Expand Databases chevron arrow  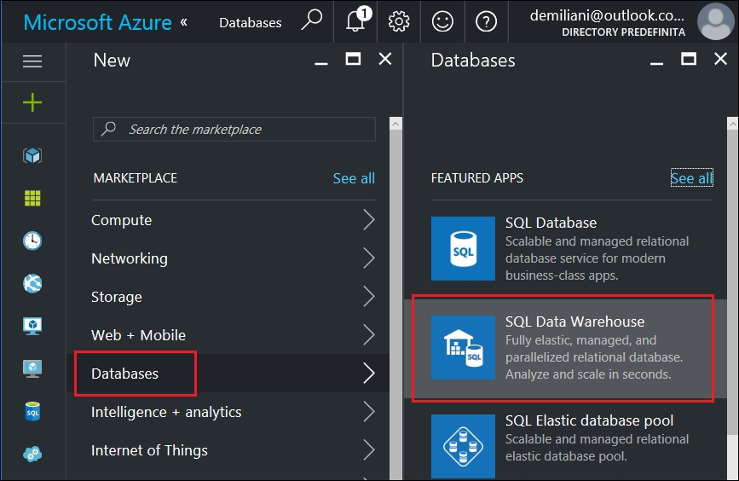click(369, 374)
